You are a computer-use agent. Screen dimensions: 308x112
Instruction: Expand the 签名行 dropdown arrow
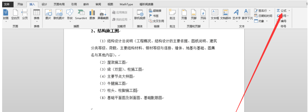click(270, 11)
